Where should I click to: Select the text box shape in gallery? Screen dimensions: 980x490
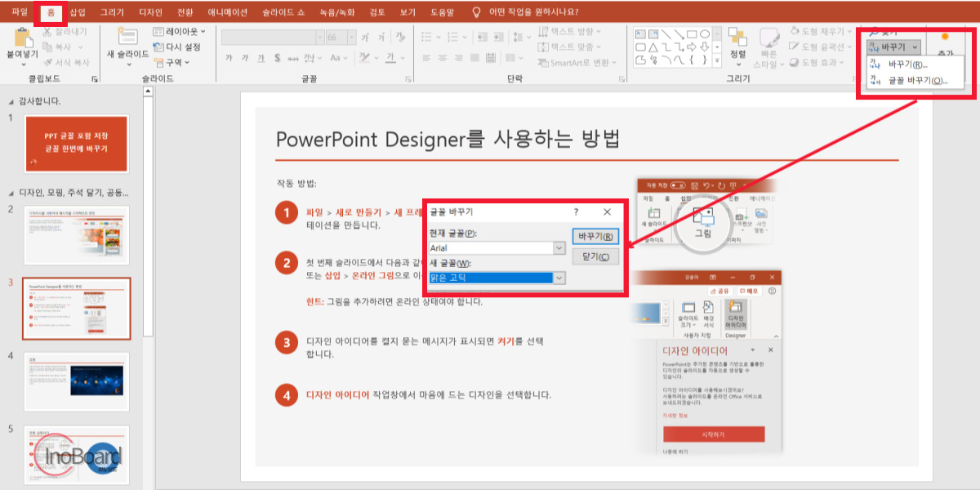click(x=641, y=33)
